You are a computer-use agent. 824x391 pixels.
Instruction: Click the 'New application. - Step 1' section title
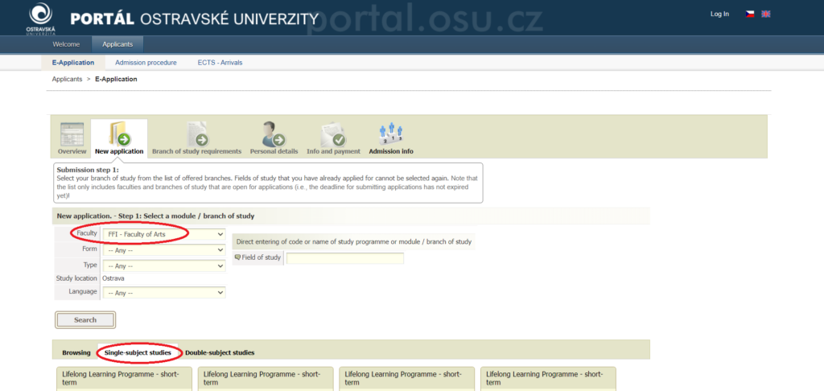tap(155, 216)
